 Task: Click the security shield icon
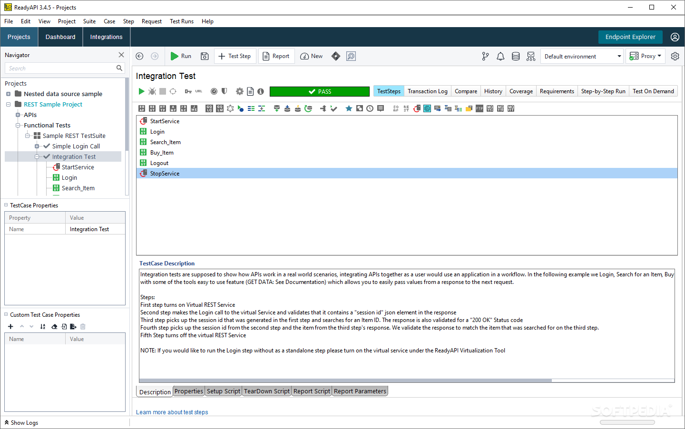(x=225, y=91)
